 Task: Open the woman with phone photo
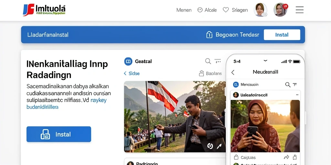click(265, 126)
